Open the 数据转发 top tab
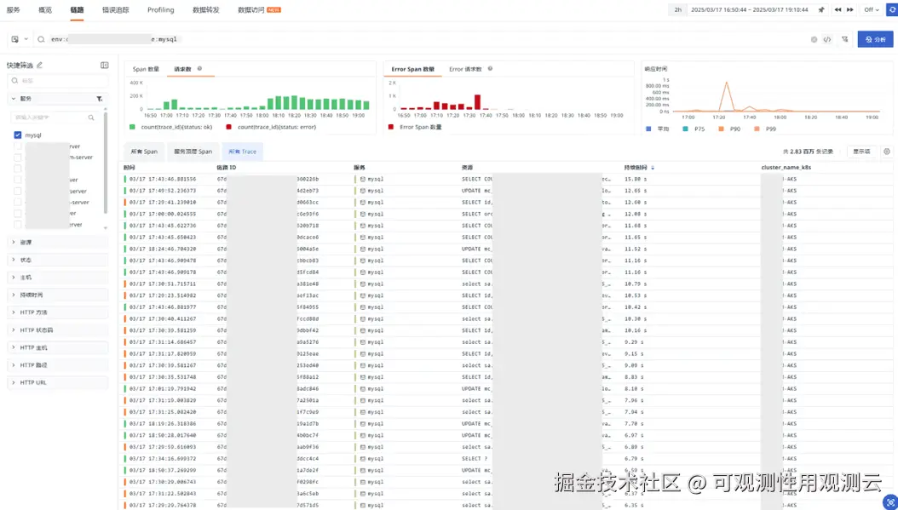The width and height of the screenshot is (898, 510). 205,9
